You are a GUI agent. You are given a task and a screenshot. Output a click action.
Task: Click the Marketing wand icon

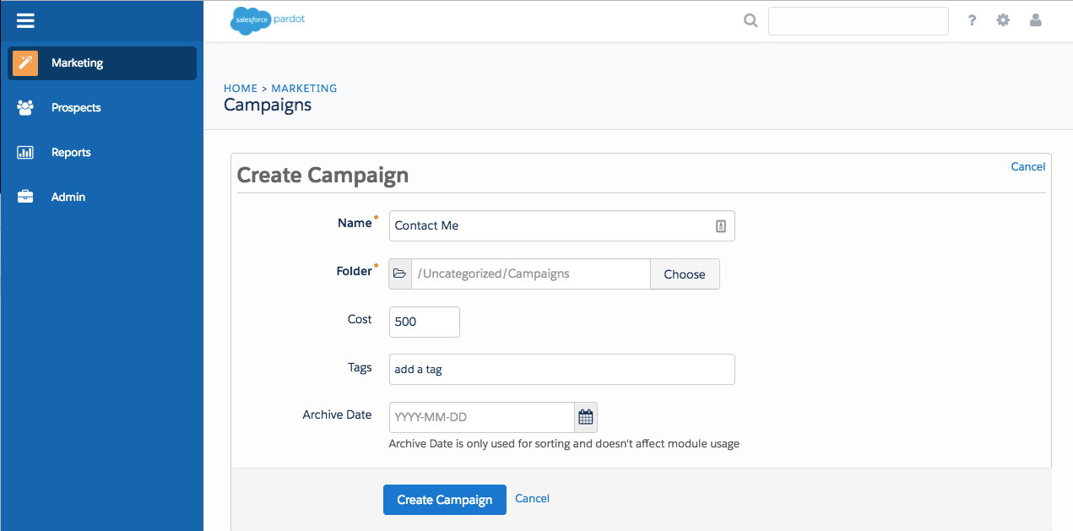pos(25,63)
